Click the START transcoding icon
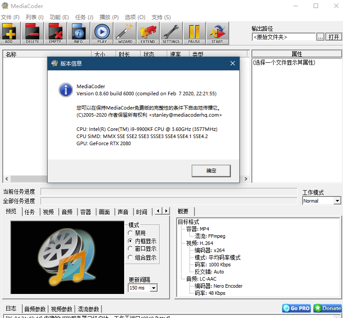The height and width of the screenshot is (318, 343). 218,33
